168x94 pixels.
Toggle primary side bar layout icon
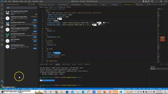[x=144, y=1]
